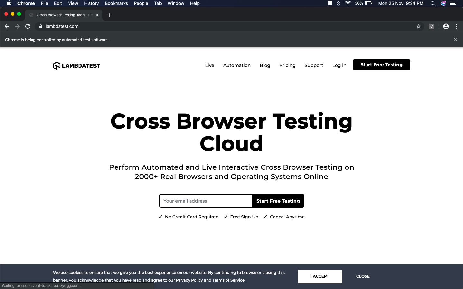Click the browser back arrow
The width and height of the screenshot is (463, 289).
click(x=7, y=26)
